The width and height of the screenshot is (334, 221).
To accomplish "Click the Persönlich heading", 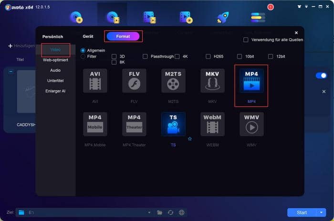I will coord(52,37).
